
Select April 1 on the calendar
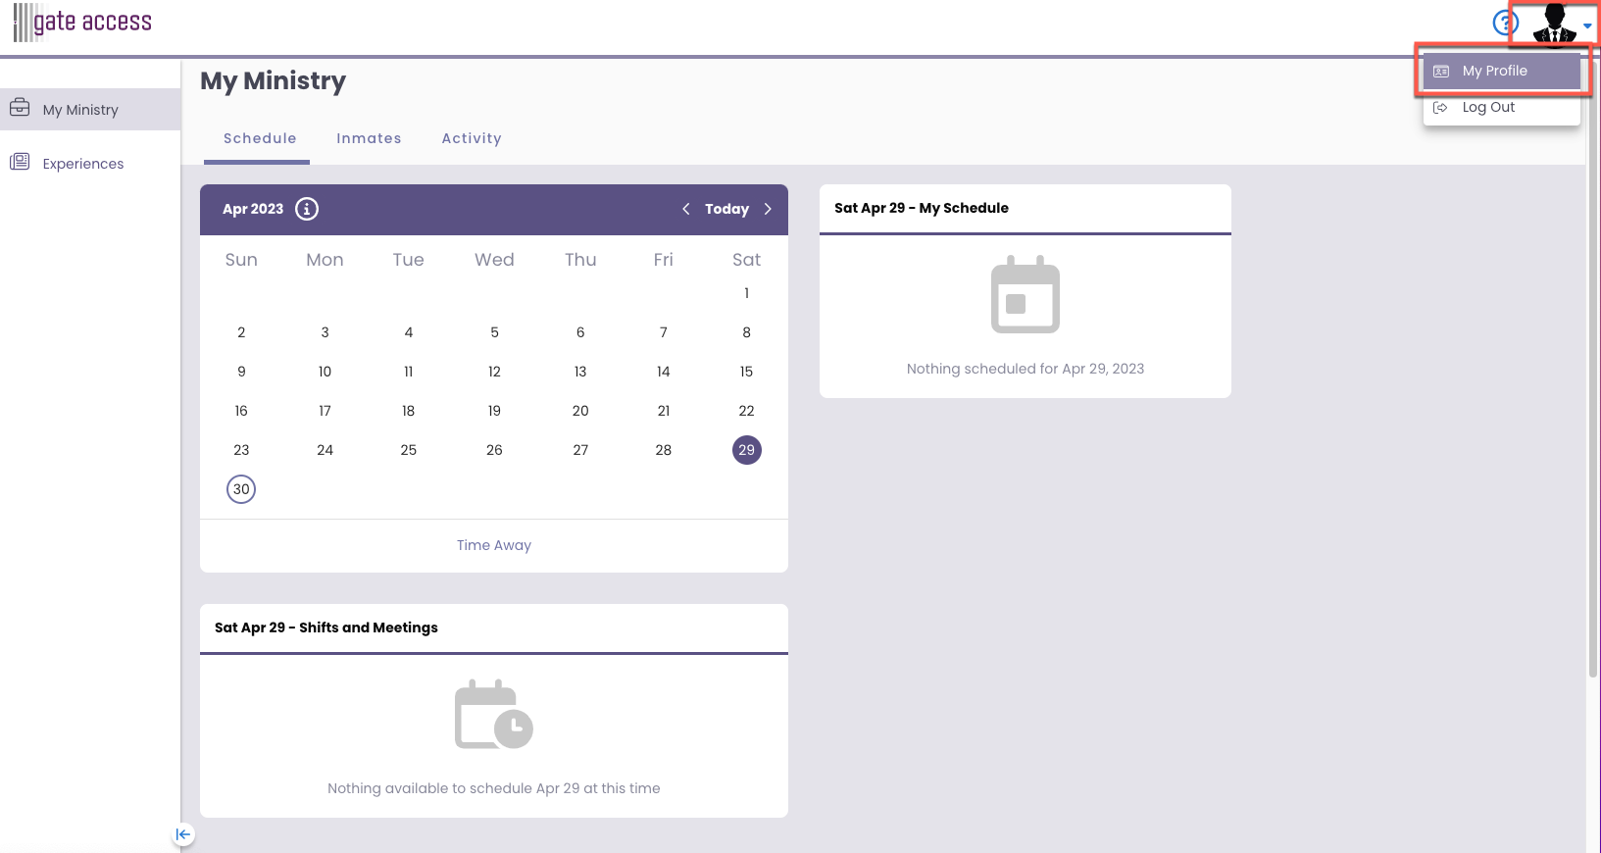tap(746, 293)
